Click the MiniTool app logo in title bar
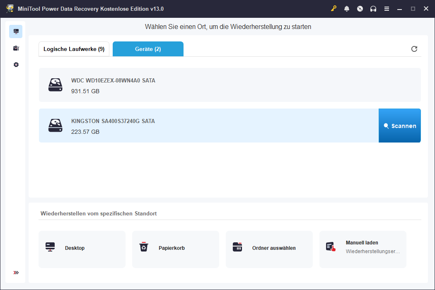 tap(10, 9)
